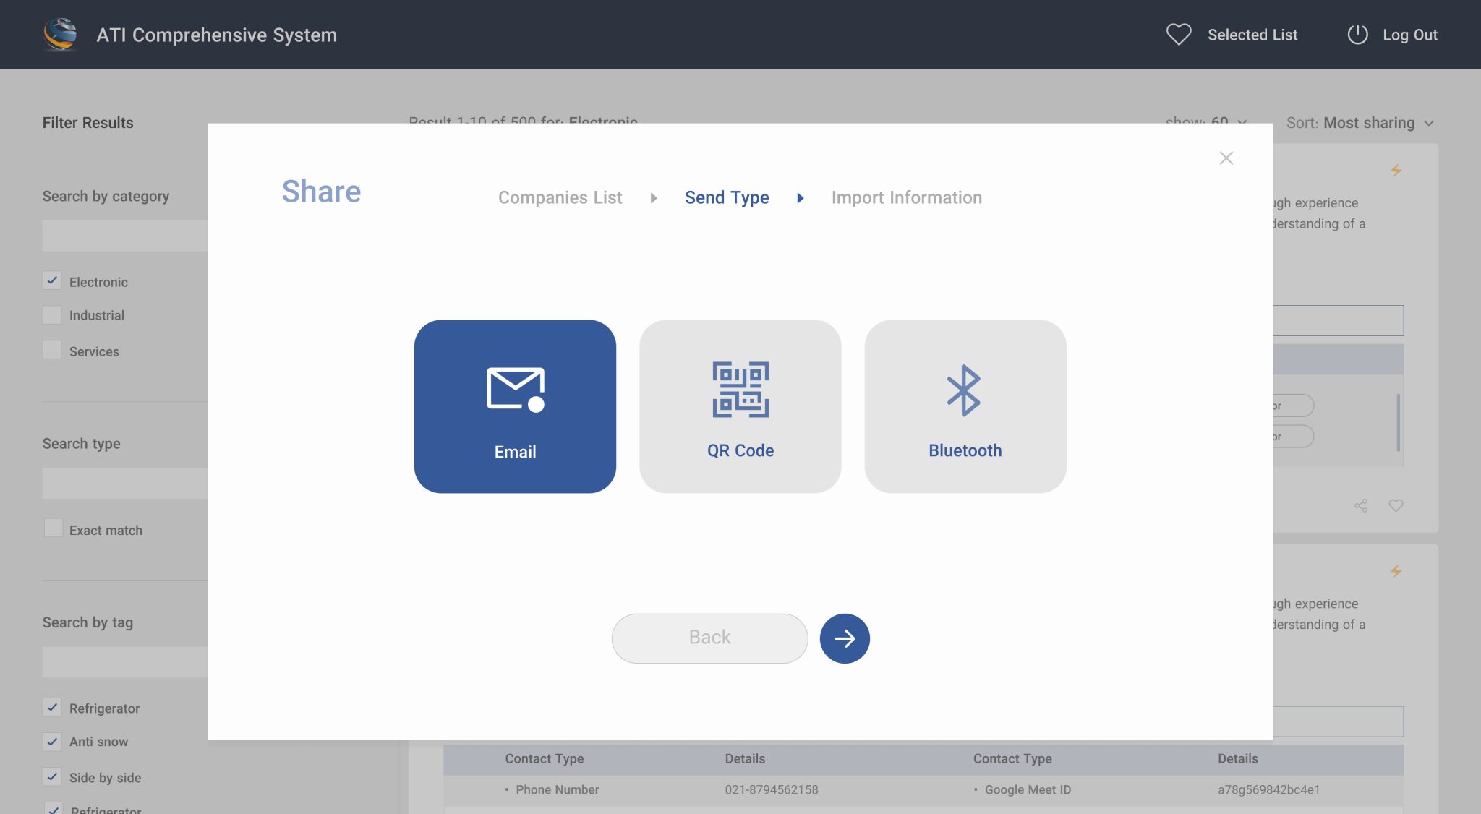Enable the Exact match checkbox
Screen dimensions: 1481x814
pos(53,528)
